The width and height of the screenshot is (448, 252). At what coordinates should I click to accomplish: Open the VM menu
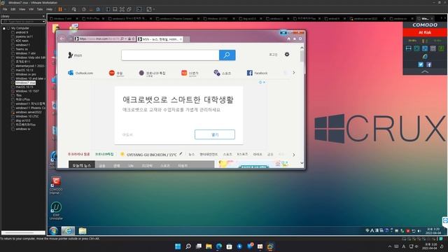(x=31, y=9)
